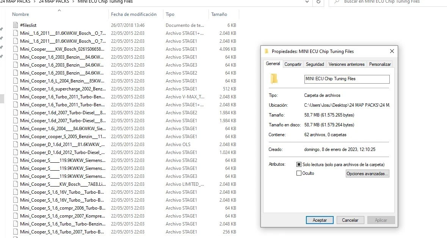This screenshot has height=238, width=447.
Task: Open Opciones avanzadas settings
Action: tap(367, 173)
